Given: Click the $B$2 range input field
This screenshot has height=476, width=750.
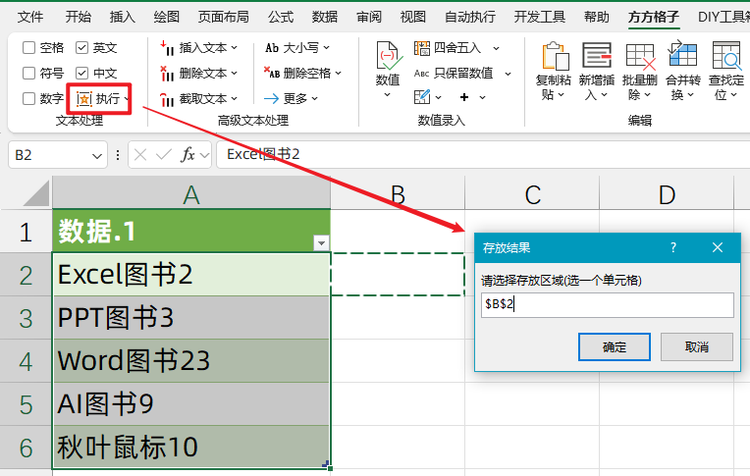Looking at the screenshot, I should (606, 305).
